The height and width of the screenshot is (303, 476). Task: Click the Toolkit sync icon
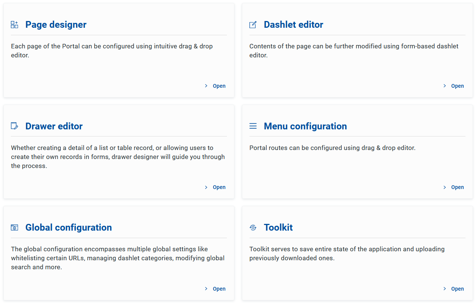tap(253, 228)
